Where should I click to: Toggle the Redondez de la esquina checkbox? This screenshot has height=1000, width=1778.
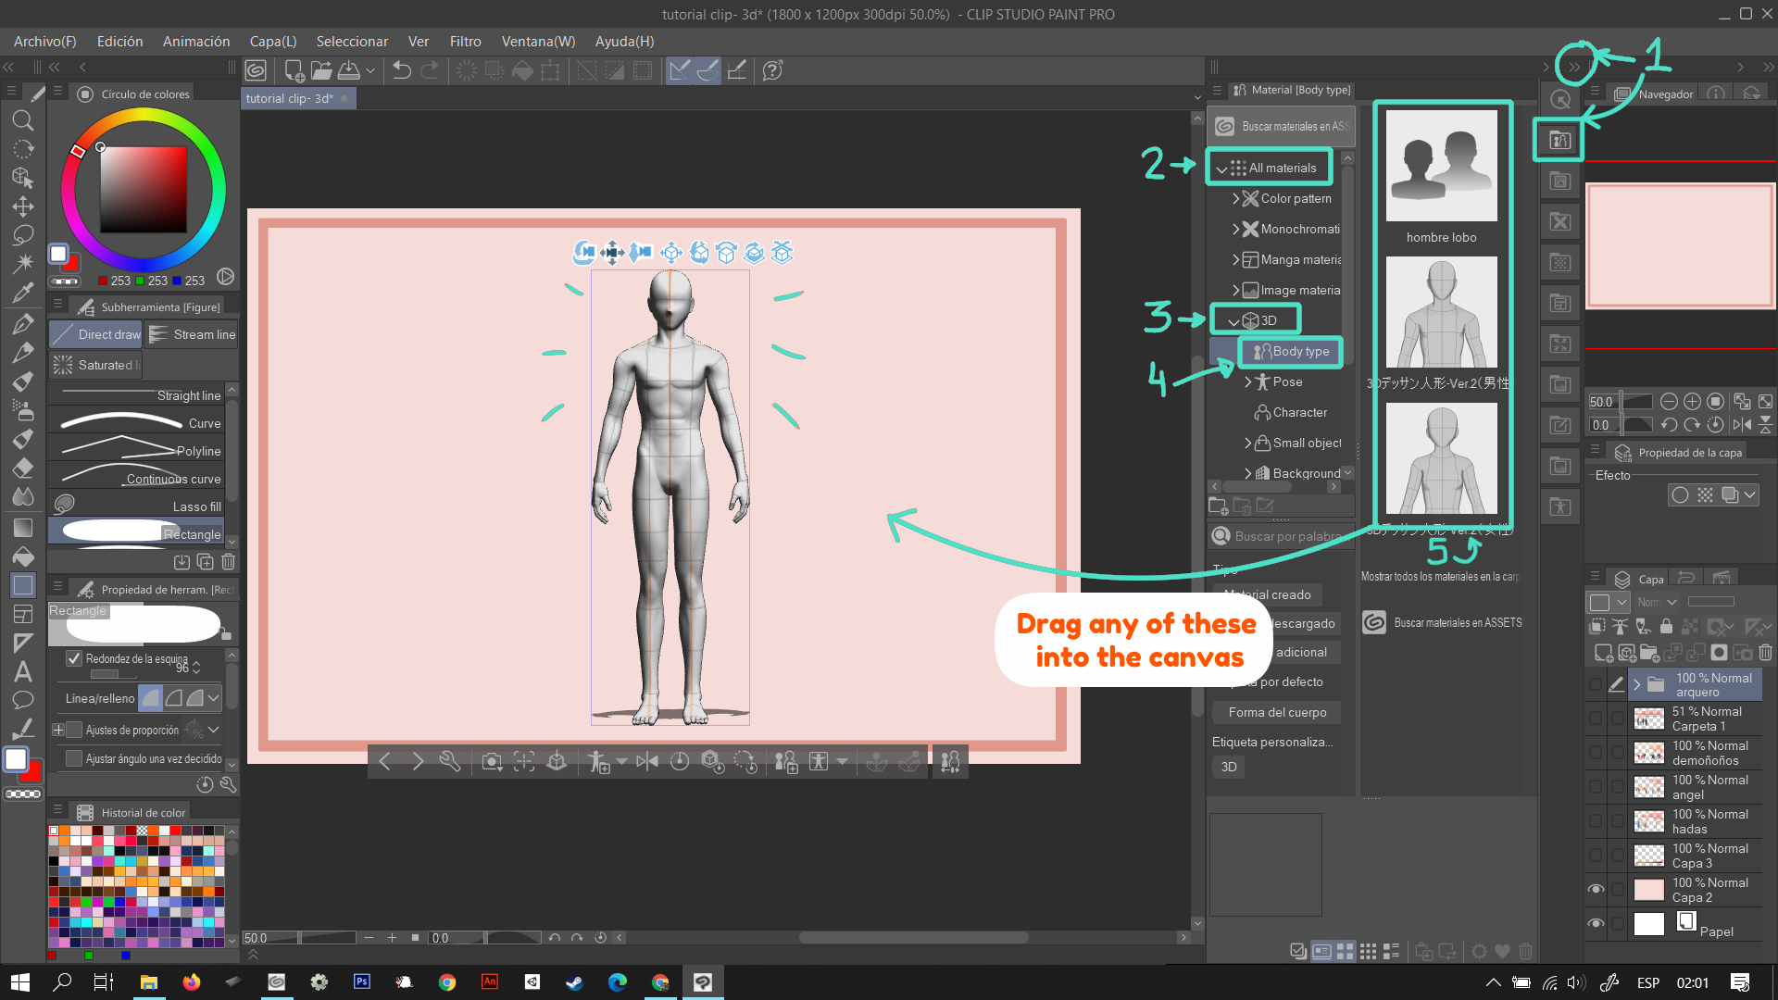[x=74, y=658]
